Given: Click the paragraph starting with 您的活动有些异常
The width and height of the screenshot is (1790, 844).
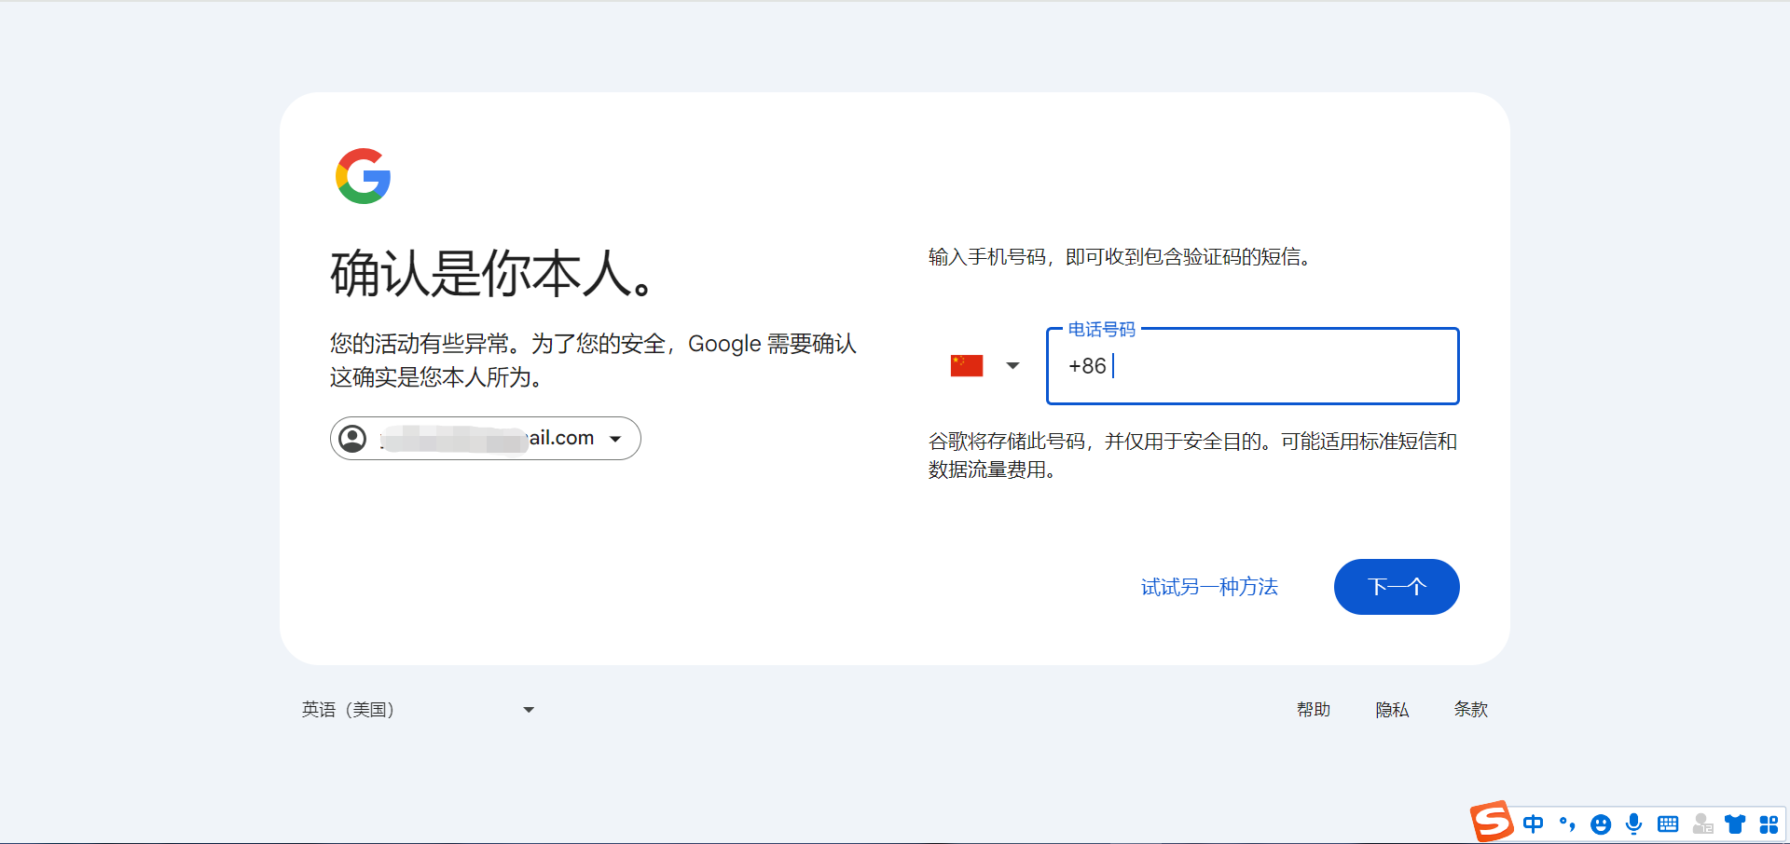Looking at the screenshot, I should [x=593, y=361].
